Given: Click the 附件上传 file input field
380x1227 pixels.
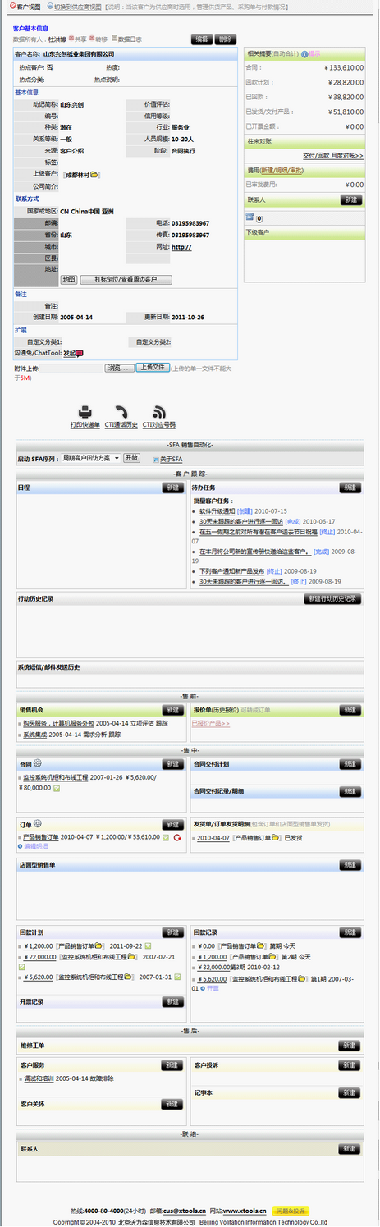Looking at the screenshot, I should [x=71, y=369].
